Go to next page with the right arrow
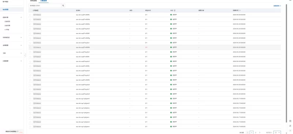 (x=260, y=133)
